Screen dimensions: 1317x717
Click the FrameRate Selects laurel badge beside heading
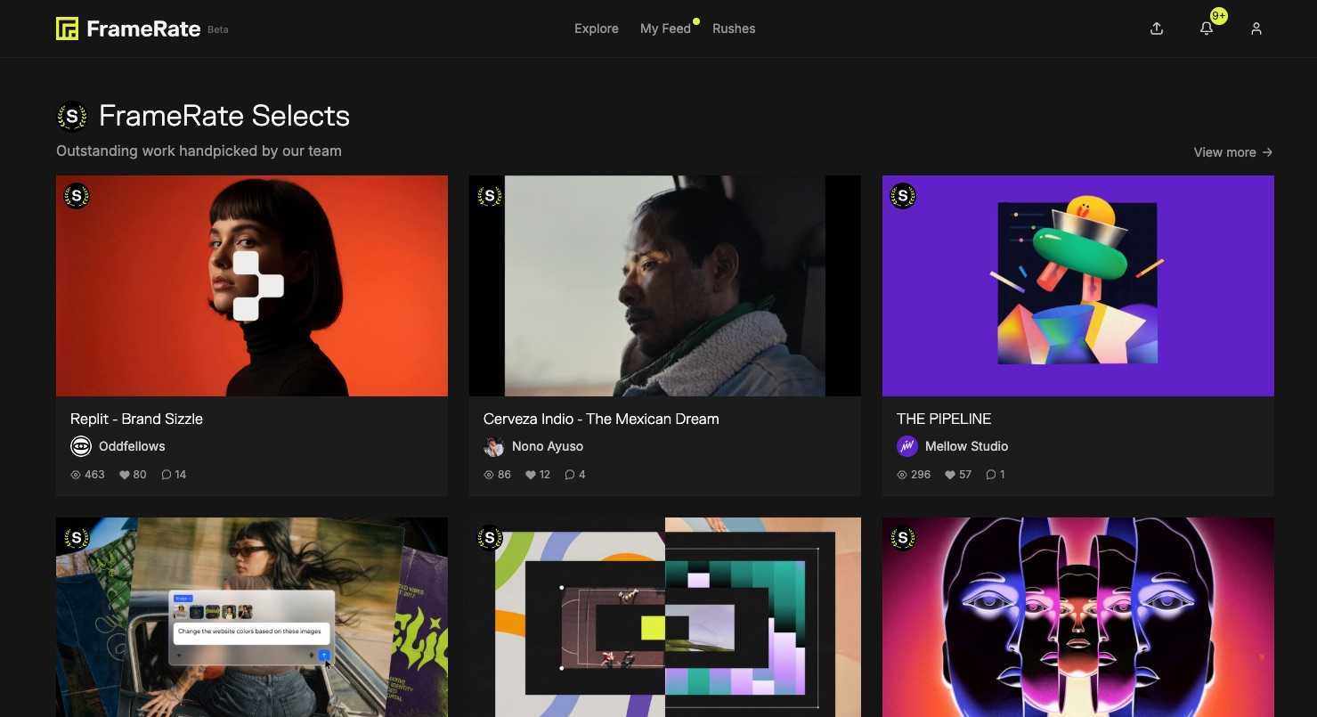click(72, 117)
